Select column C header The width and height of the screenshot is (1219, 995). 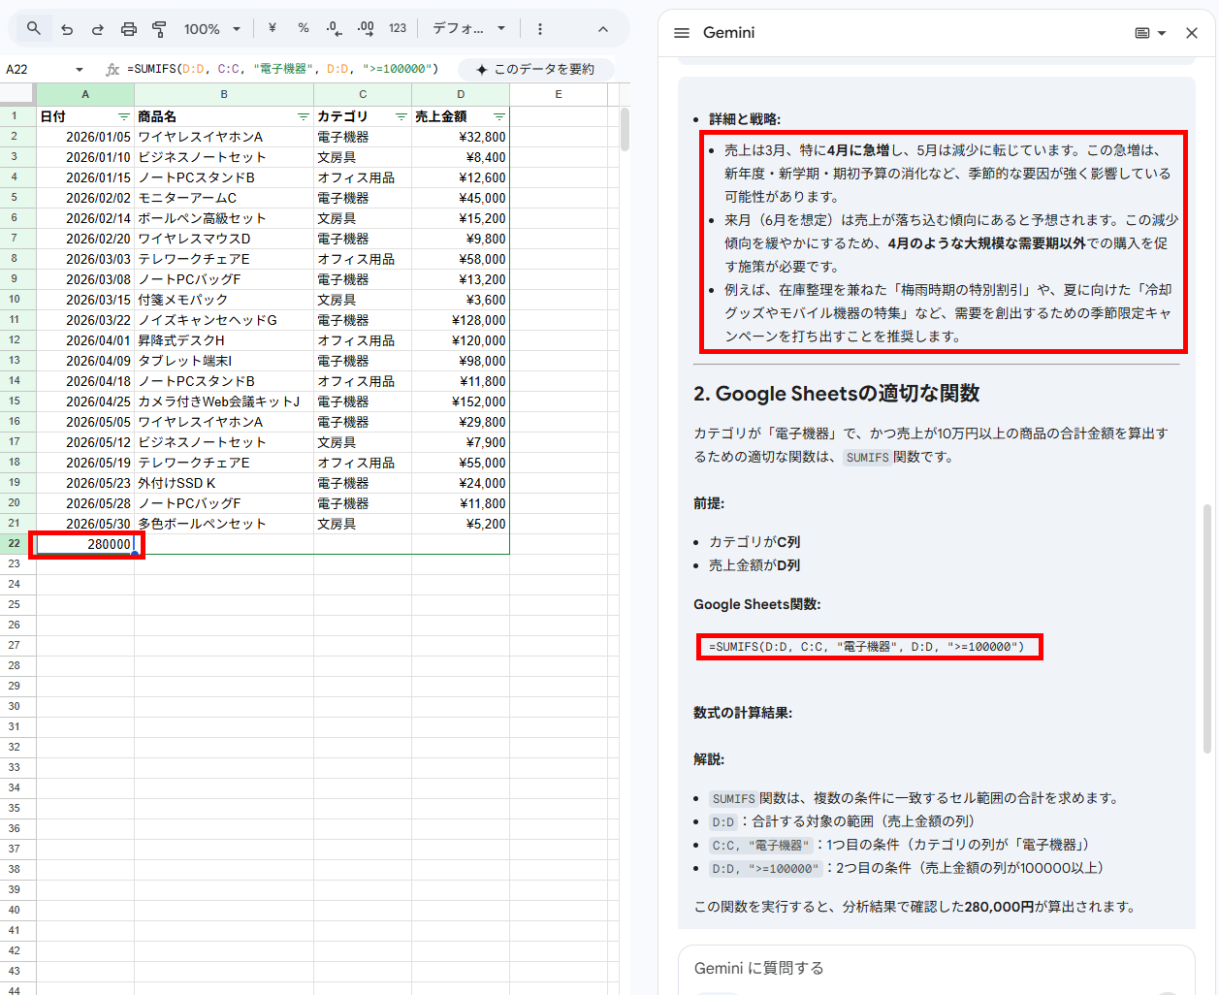[x=363, y=94]
